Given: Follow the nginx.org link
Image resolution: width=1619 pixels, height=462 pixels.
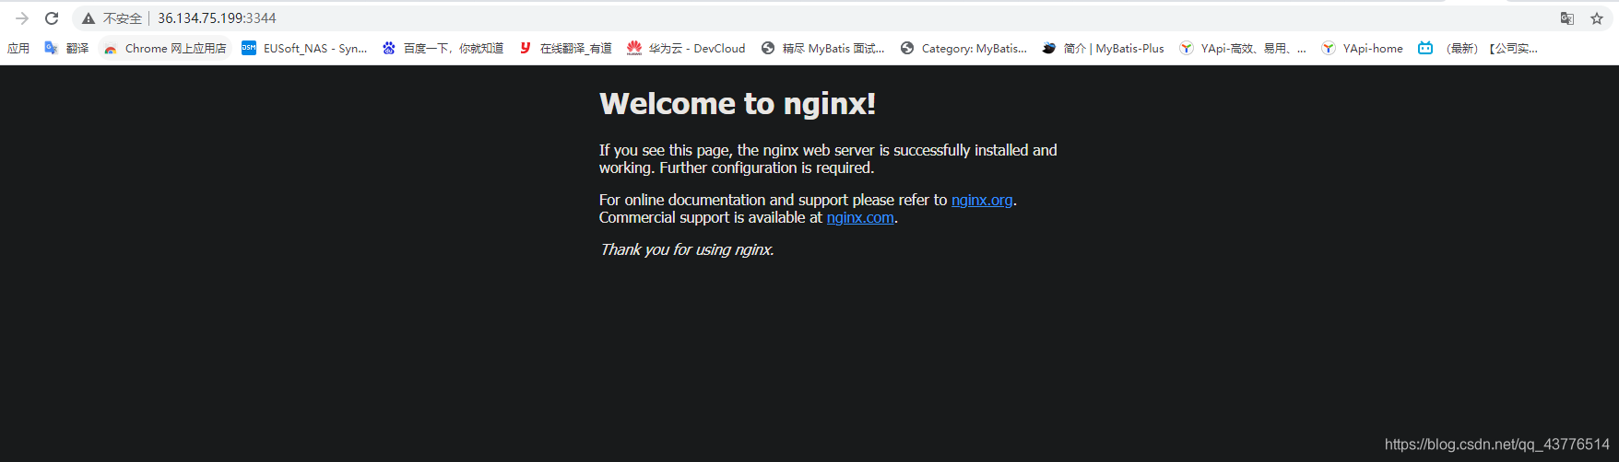Looking at the screenshot, I should click(x=982, y=200).
